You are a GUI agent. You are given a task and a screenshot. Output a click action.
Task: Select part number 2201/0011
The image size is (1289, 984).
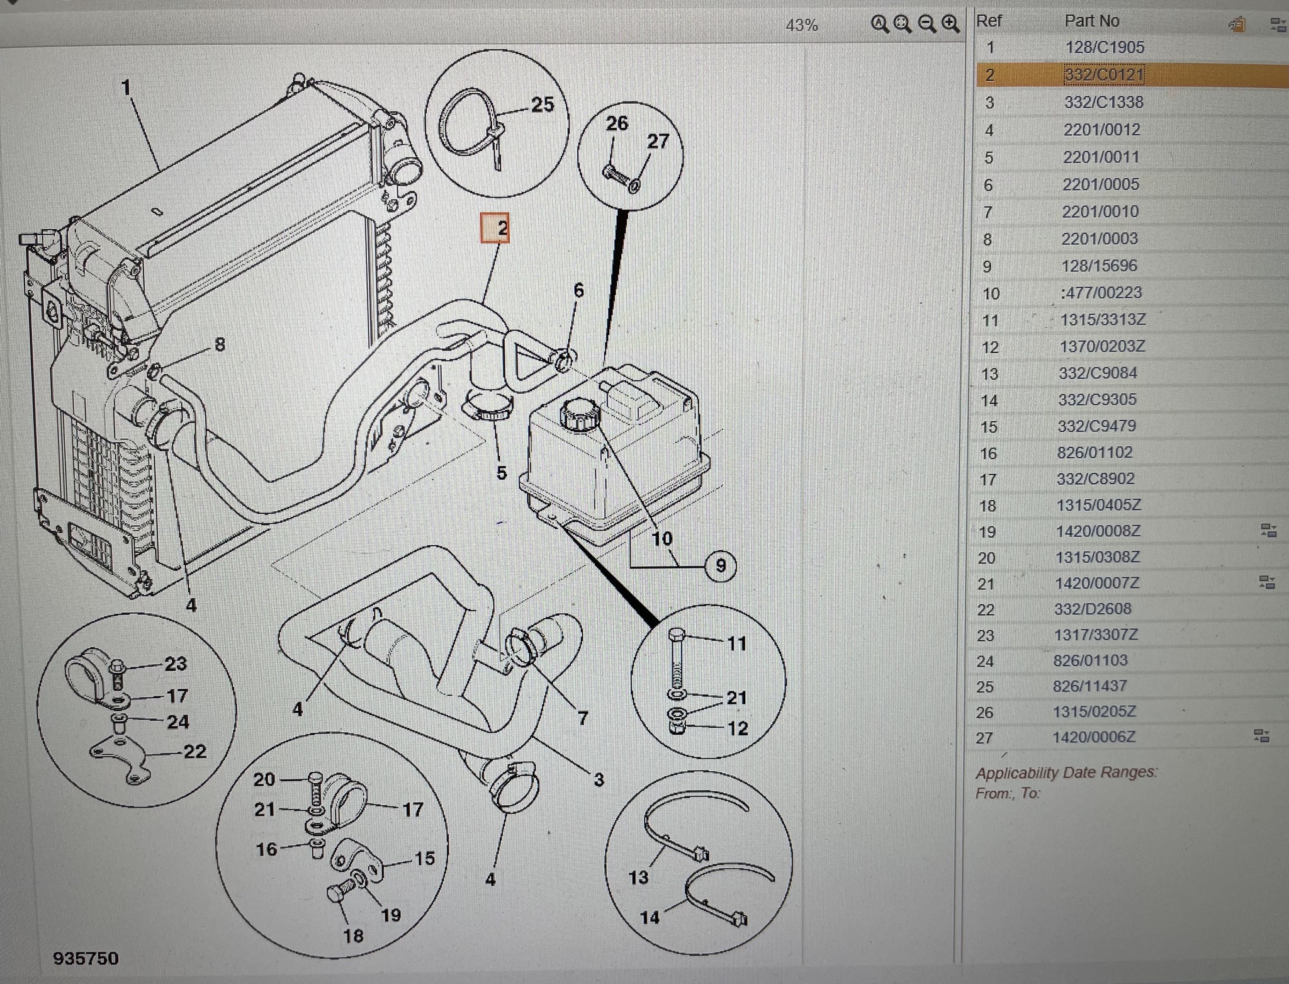click(1101, 157)
